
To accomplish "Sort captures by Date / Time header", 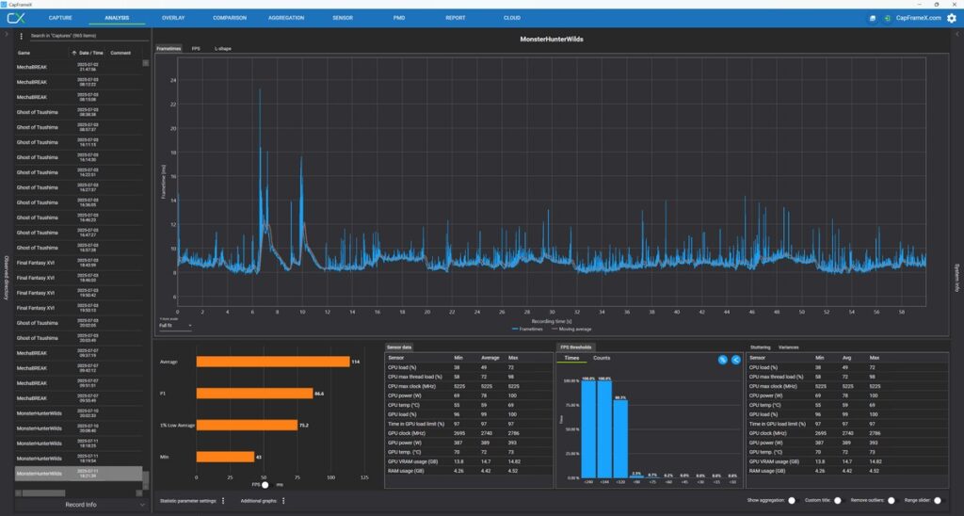I will click(x=91, y=53).
